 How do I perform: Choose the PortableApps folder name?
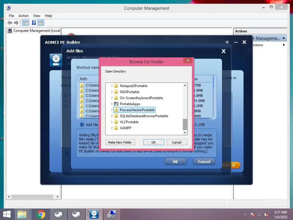[130, 104]
